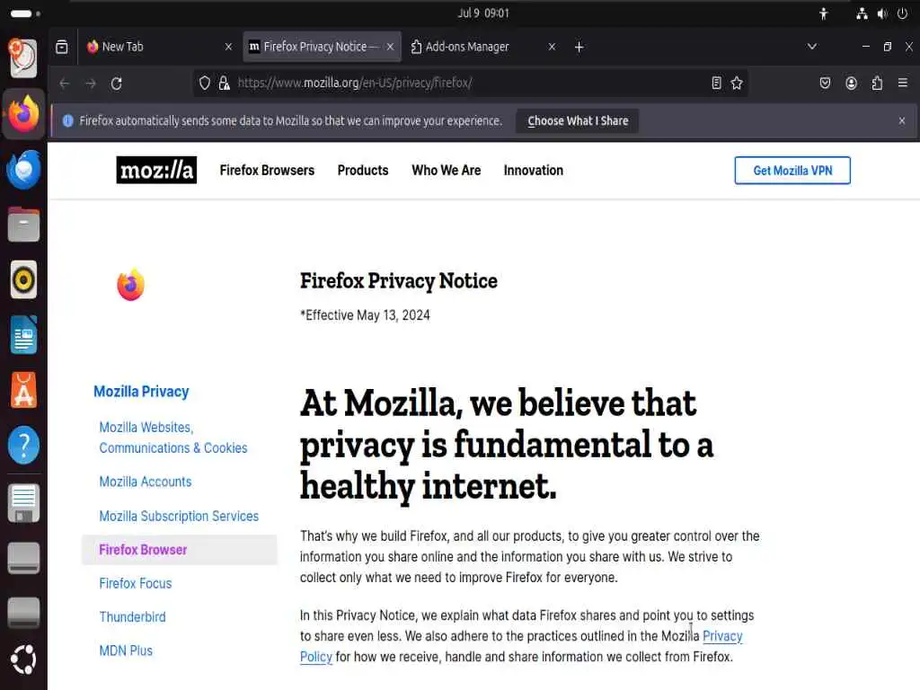Expand Innovation navigation menu
This screenshot has height=690, width=920.
[x=534, y=170]
